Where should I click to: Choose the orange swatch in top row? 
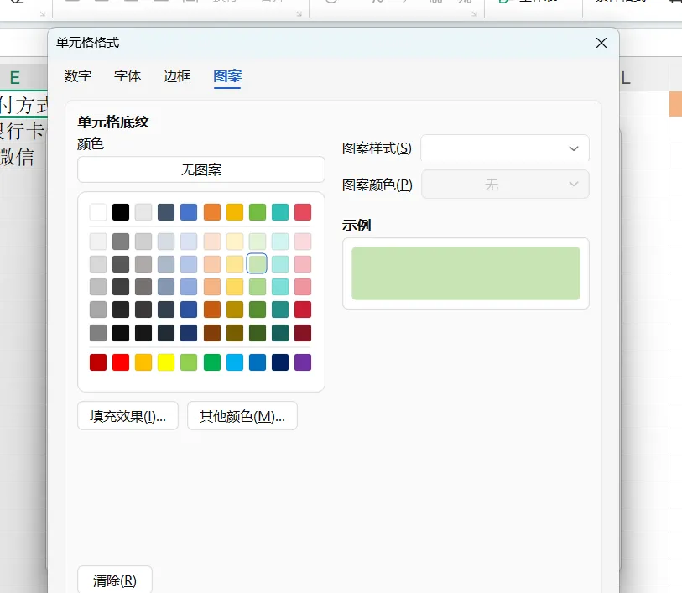pyautogui.click(x=212, y=212)
